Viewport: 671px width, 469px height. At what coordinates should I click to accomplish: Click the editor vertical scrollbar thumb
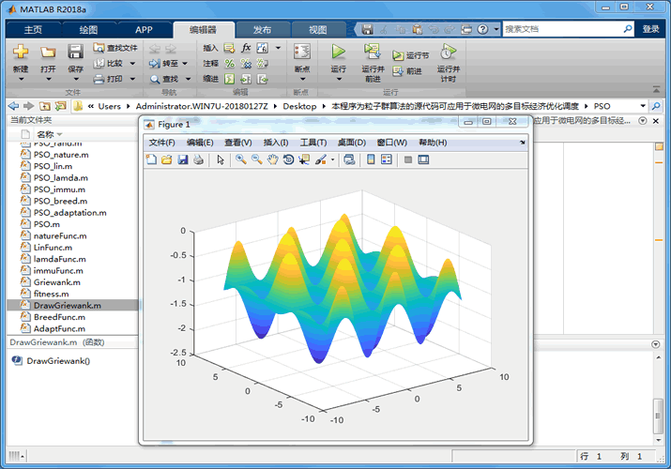[x=658, y=416]
